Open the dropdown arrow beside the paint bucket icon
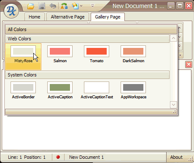Image resolution: width=194 pixels, height=163 pixels. 81,6
